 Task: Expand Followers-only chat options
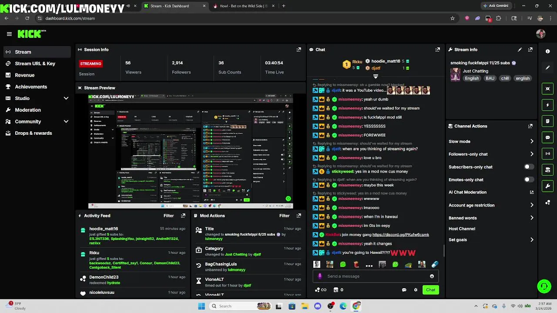tap(532, 154)
